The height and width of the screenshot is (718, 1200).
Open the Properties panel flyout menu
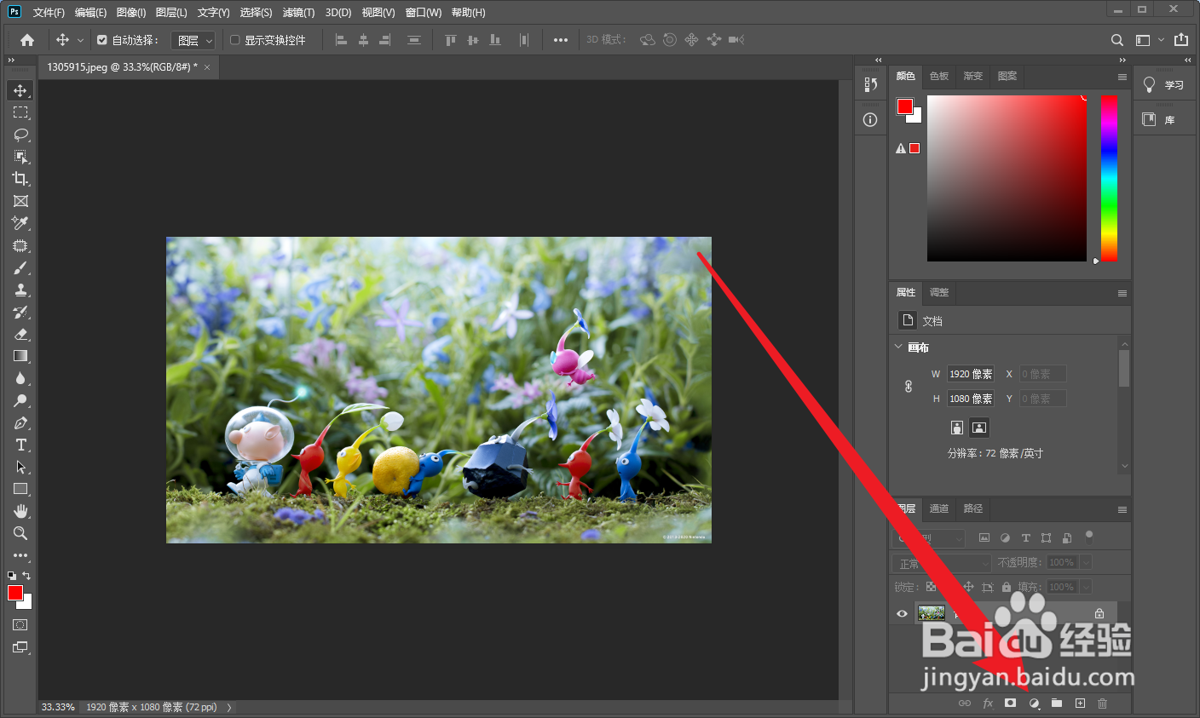(x=1122, y=293)
